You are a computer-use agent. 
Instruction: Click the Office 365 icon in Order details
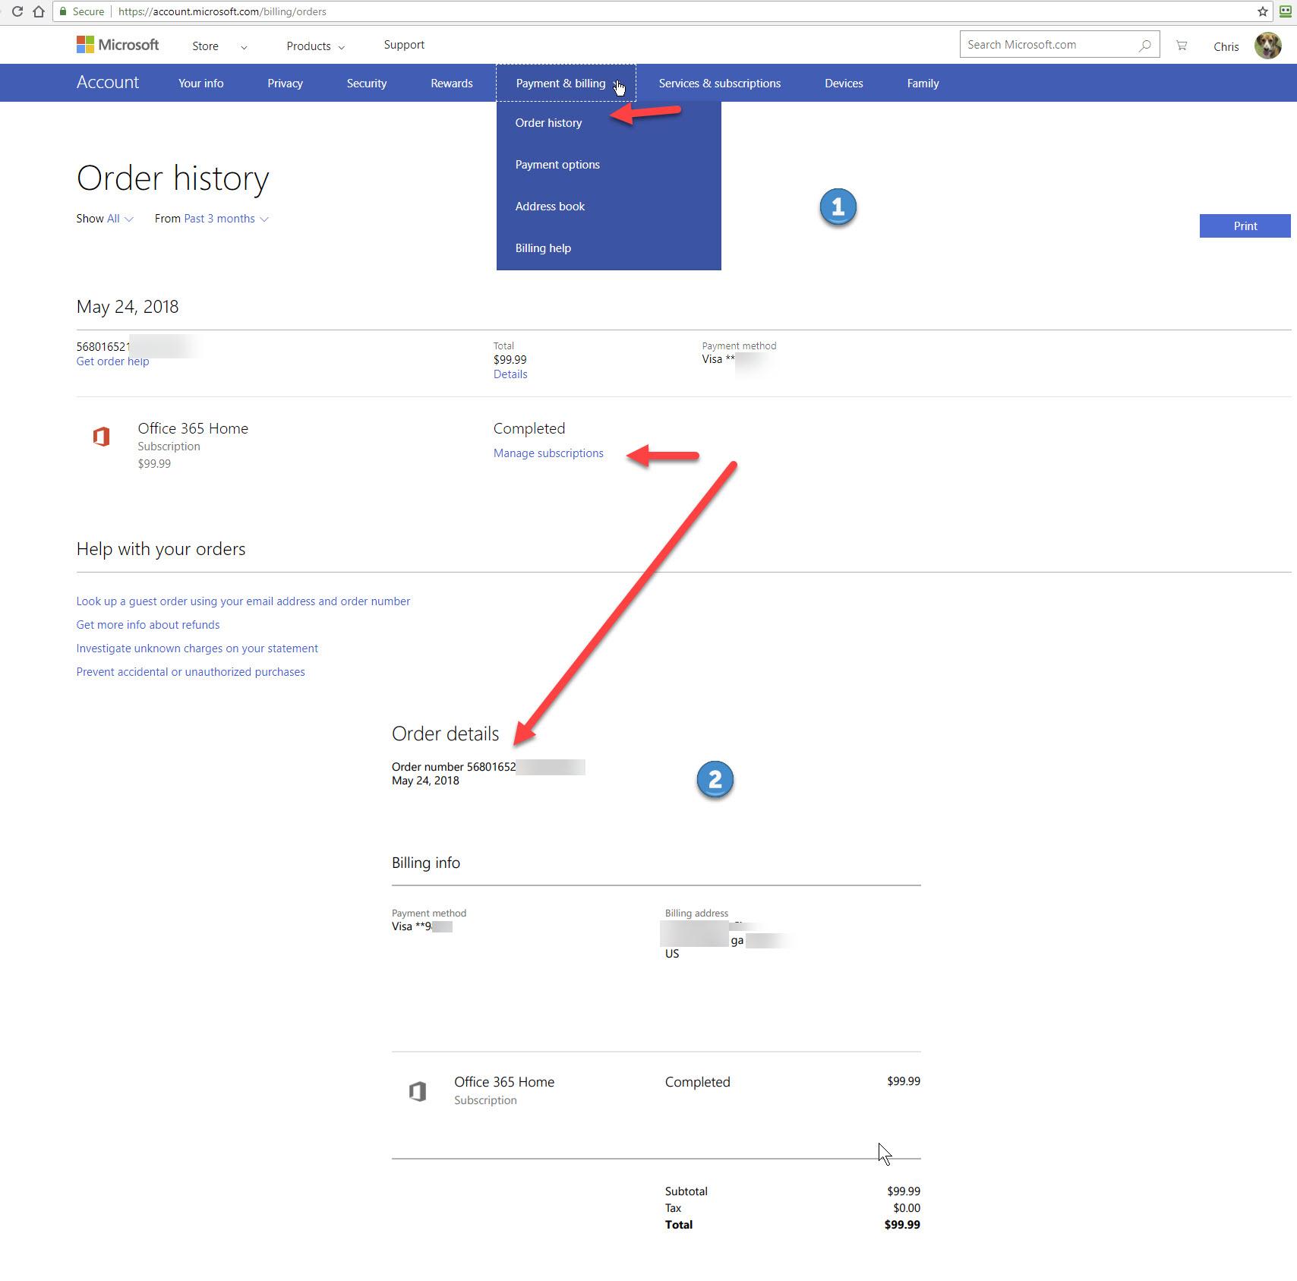[x=418, y=1090]
